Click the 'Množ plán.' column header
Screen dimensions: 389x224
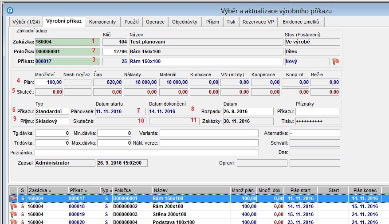coord(244,190)
